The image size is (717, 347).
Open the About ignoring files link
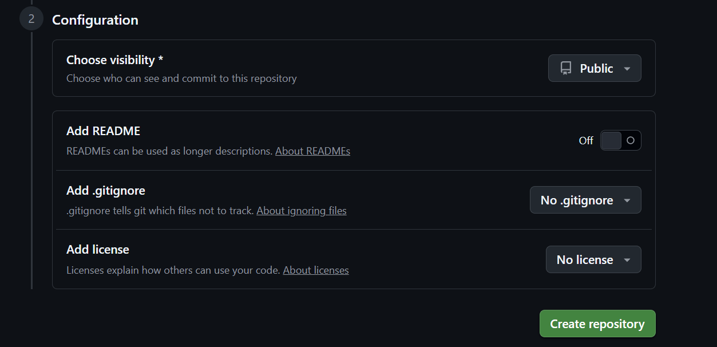[302, 211]
